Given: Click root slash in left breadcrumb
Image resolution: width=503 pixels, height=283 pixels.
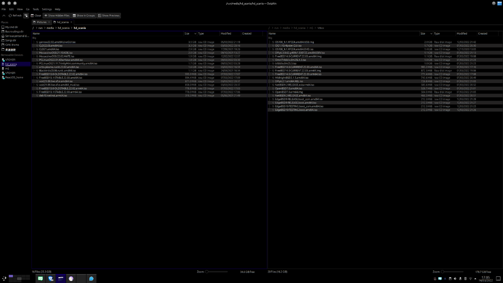Looking at the screenshot, I should 33,28.
